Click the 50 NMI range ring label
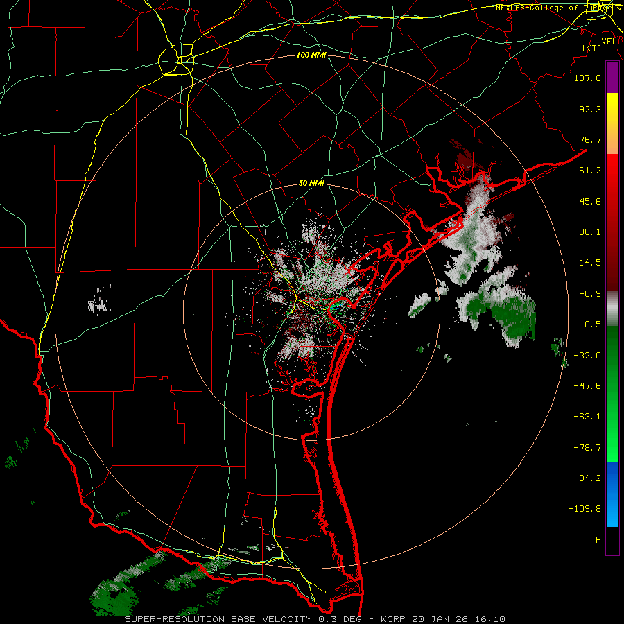 [311, 184]
